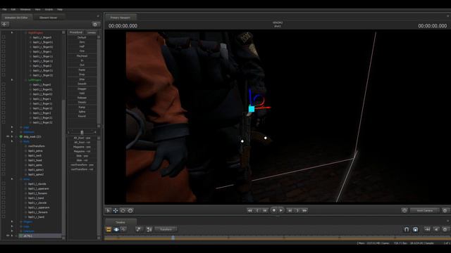Choose the viewport move manipulator tool
451x253 pixels.
tap(116, 211)
